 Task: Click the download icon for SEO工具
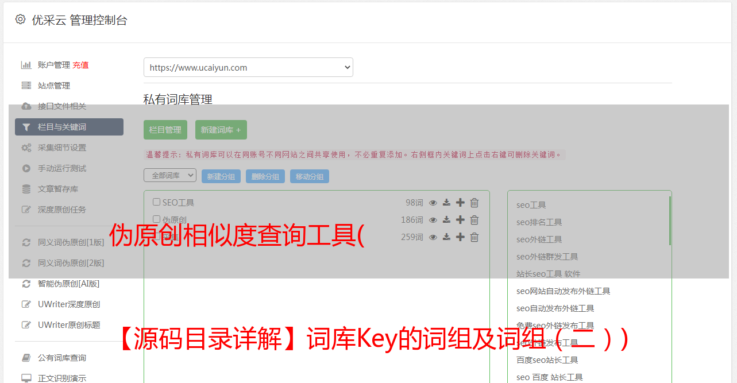[446, 203]
